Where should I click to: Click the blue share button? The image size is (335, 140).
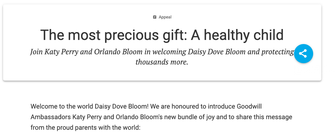pyautogui.click(x=303, y=54)
